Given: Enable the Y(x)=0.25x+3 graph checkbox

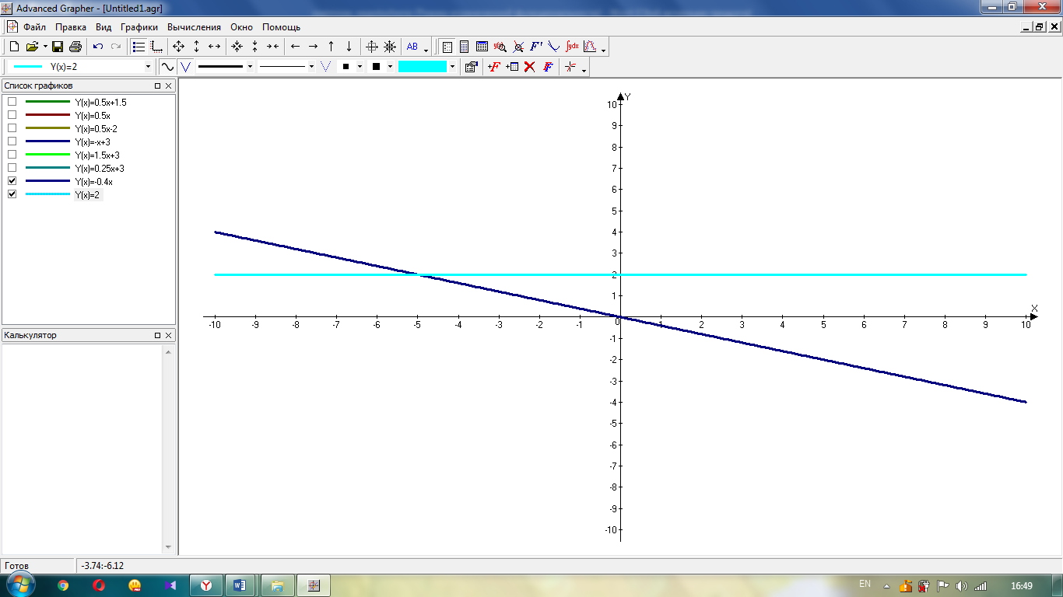Looking at the screenshot, I should click(x=12, y=168).
